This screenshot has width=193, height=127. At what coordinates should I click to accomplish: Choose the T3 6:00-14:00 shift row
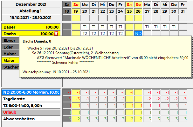30,105
